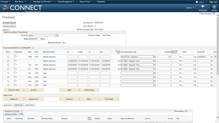Click the Quantity field in Wed overtime row
Image resolution: width=219 pixels, height=123 pixels.
[x=164, y=57]
